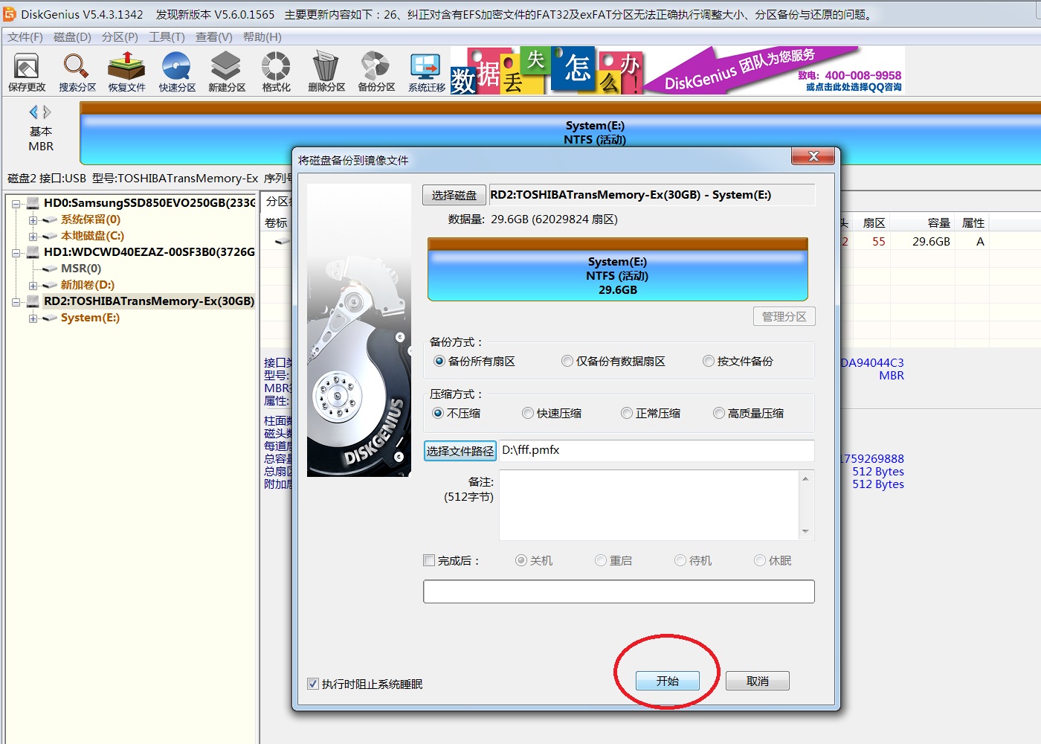Screen dimensions: 1041x744
Task: Open the 磁盘(D) menu
Action: click(72, 37)
